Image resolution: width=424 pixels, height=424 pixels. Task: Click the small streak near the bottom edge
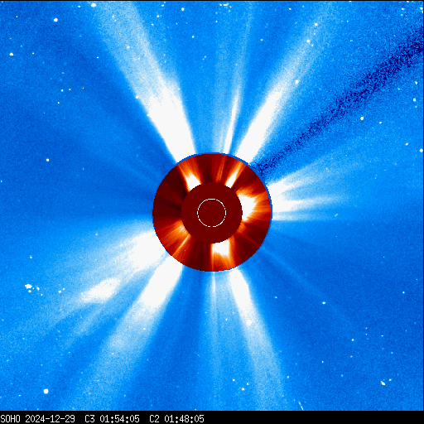(x=301, y=405)
